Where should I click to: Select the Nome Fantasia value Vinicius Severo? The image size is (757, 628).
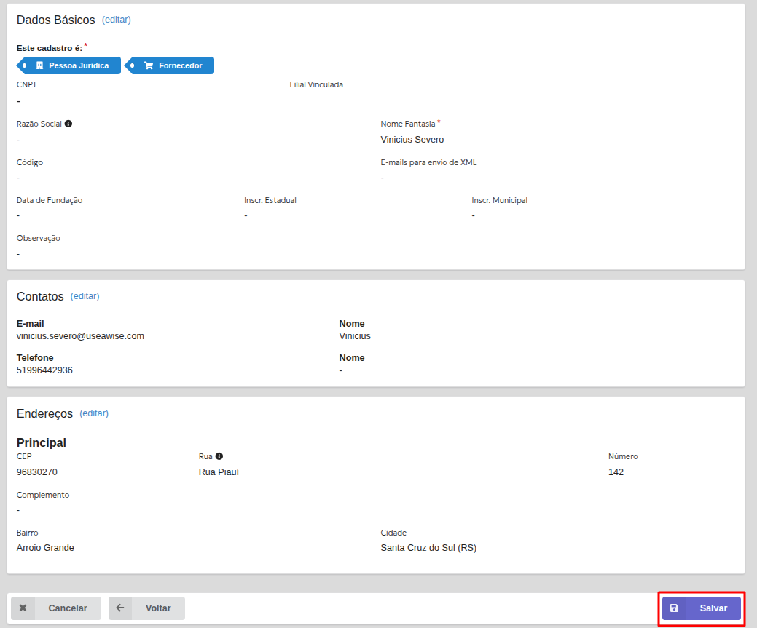point(412,140)
